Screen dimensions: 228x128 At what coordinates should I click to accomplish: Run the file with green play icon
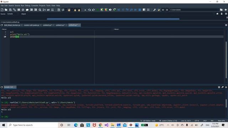tap(98, 10)
